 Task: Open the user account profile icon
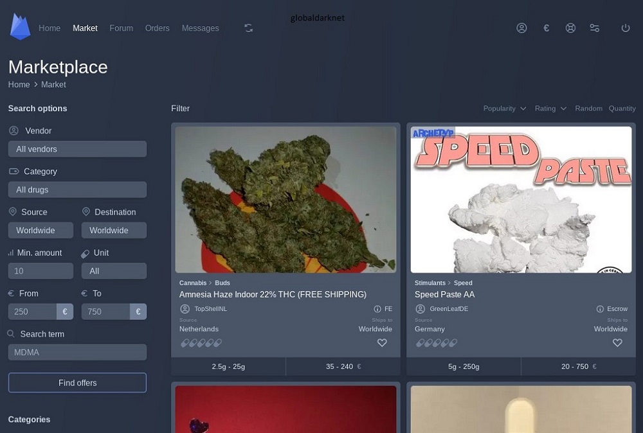click(x=521, y=28)
